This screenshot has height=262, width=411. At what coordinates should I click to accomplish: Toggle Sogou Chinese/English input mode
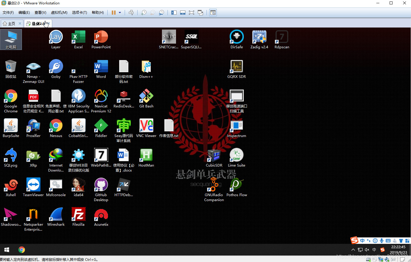(x=362, y=241)
